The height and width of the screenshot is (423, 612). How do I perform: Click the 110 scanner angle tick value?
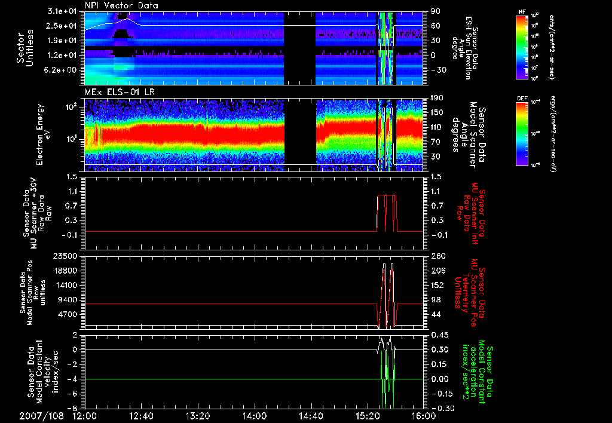[x=437, y=127]
